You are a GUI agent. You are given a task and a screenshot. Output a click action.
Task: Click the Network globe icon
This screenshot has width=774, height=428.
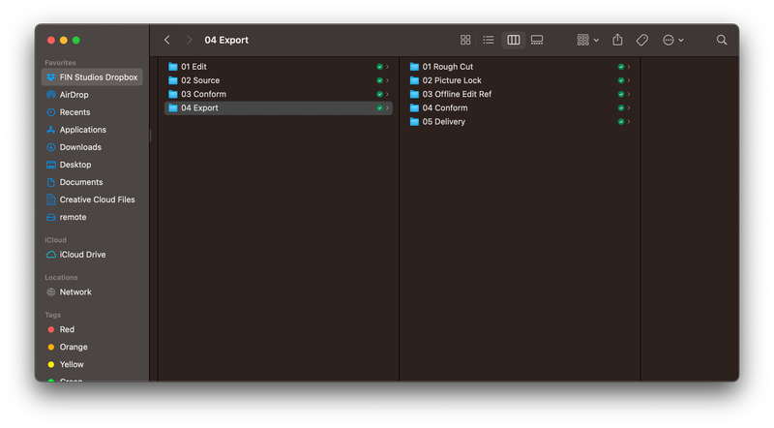[x=51, y=292]
